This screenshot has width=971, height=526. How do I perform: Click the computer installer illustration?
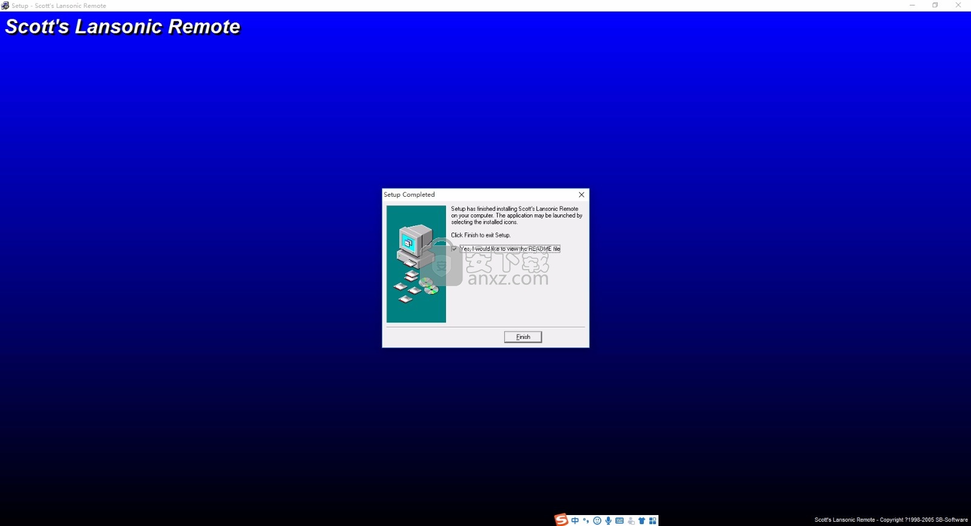coord(416,264)
